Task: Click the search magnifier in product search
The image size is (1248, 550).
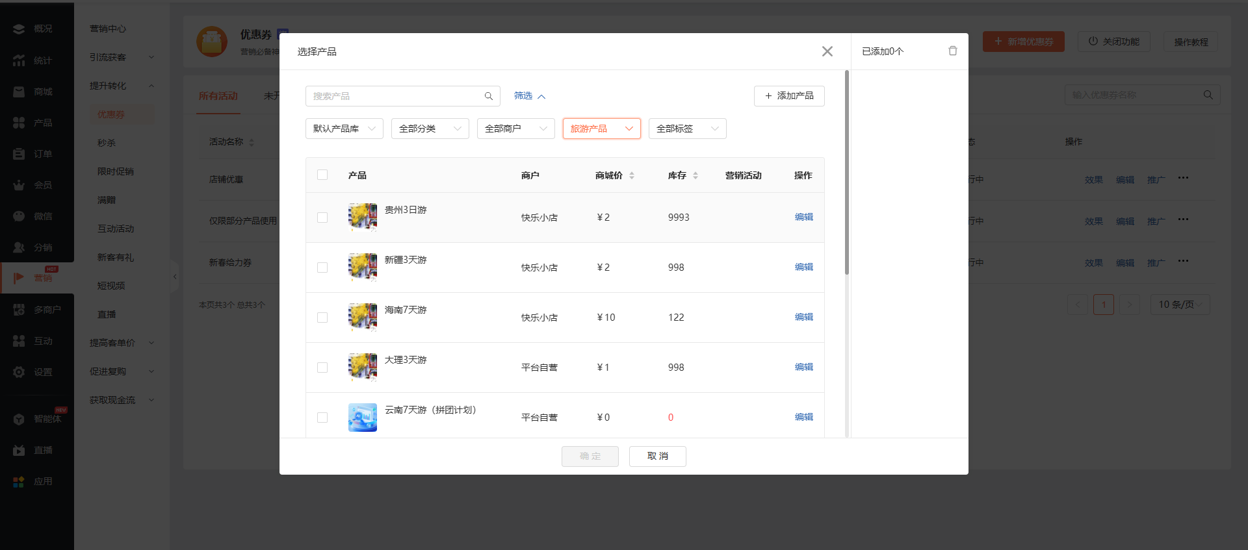Action: pos(488,96)
